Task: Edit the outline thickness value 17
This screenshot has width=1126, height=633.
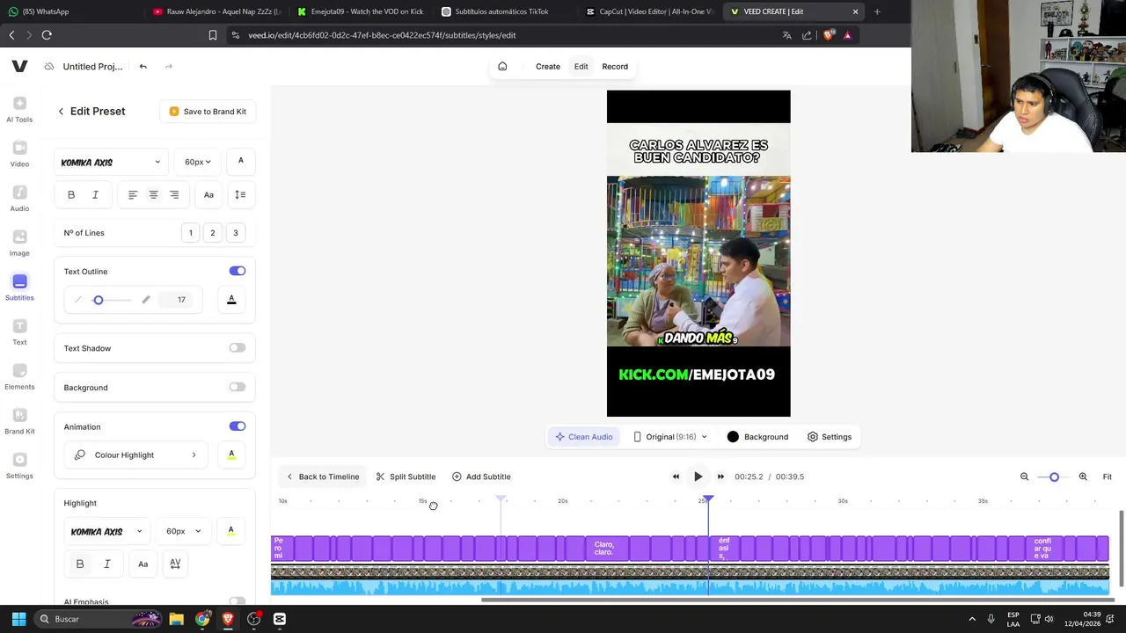Action: pyautogui.click(x=181, y=300)
